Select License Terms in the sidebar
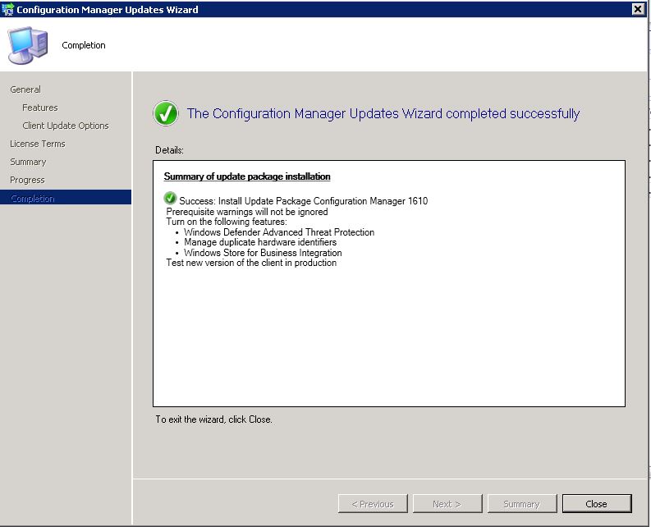The height and width of the screenshot is (527, 651). click(x=38, y=144)
